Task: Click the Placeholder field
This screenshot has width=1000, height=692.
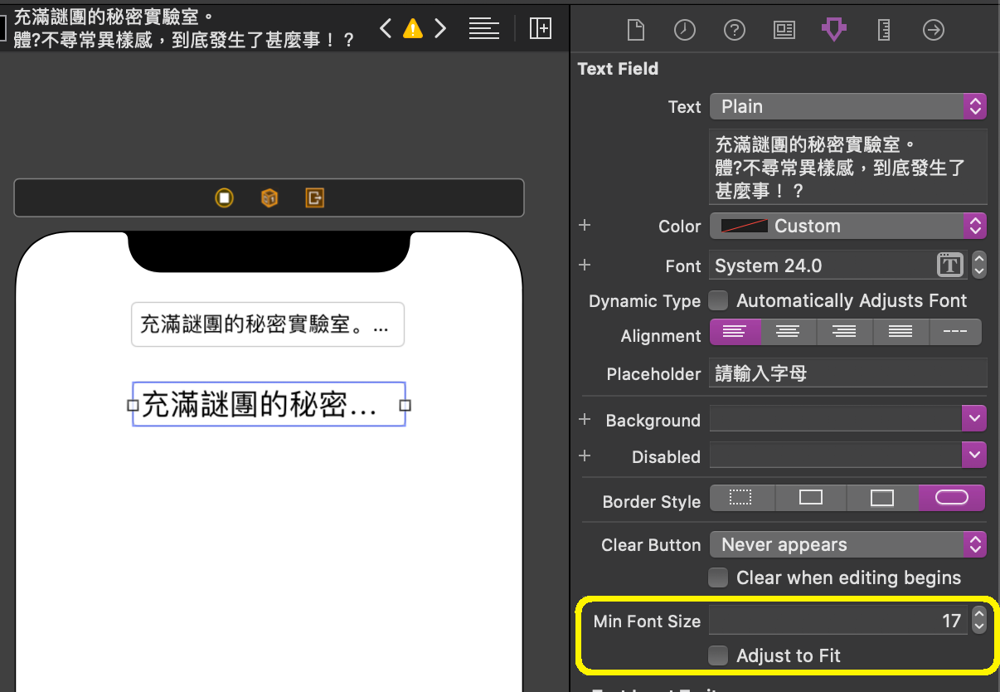Action: coord(848,373)
